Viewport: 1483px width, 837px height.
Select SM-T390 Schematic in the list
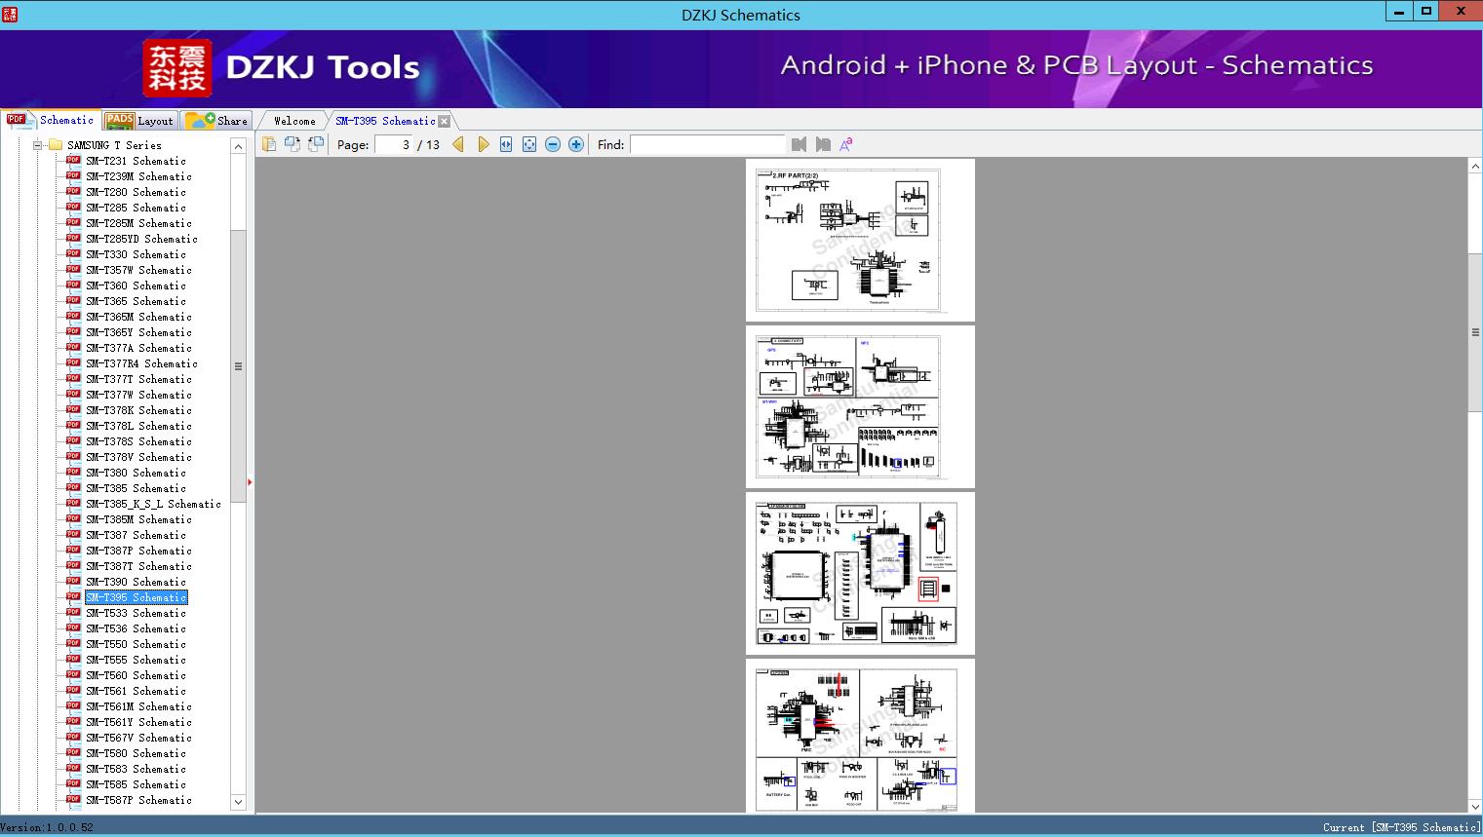pyautogui.click(x=136, y=582)
